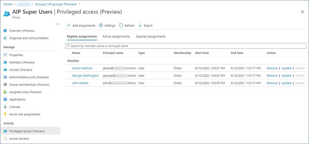This screenshot has height=144, width=309.
Task: Click the Access reviews list icon
Action: click(5, 138)
